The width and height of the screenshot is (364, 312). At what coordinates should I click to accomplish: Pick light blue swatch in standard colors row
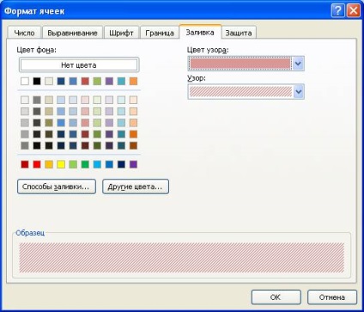click(x=97, y=164)
